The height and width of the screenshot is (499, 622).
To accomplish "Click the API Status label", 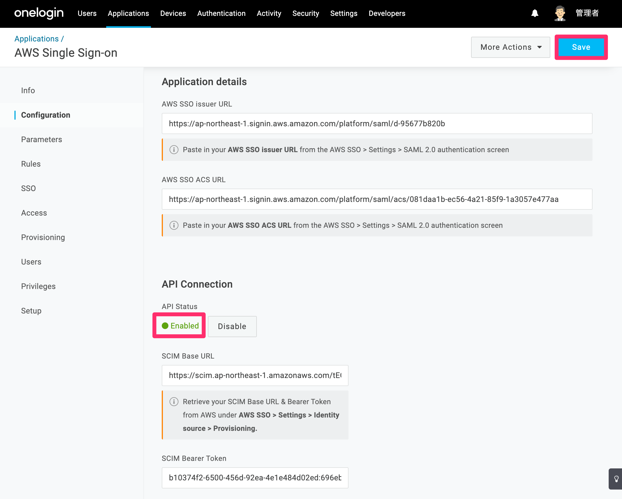I will coord(180,307).
